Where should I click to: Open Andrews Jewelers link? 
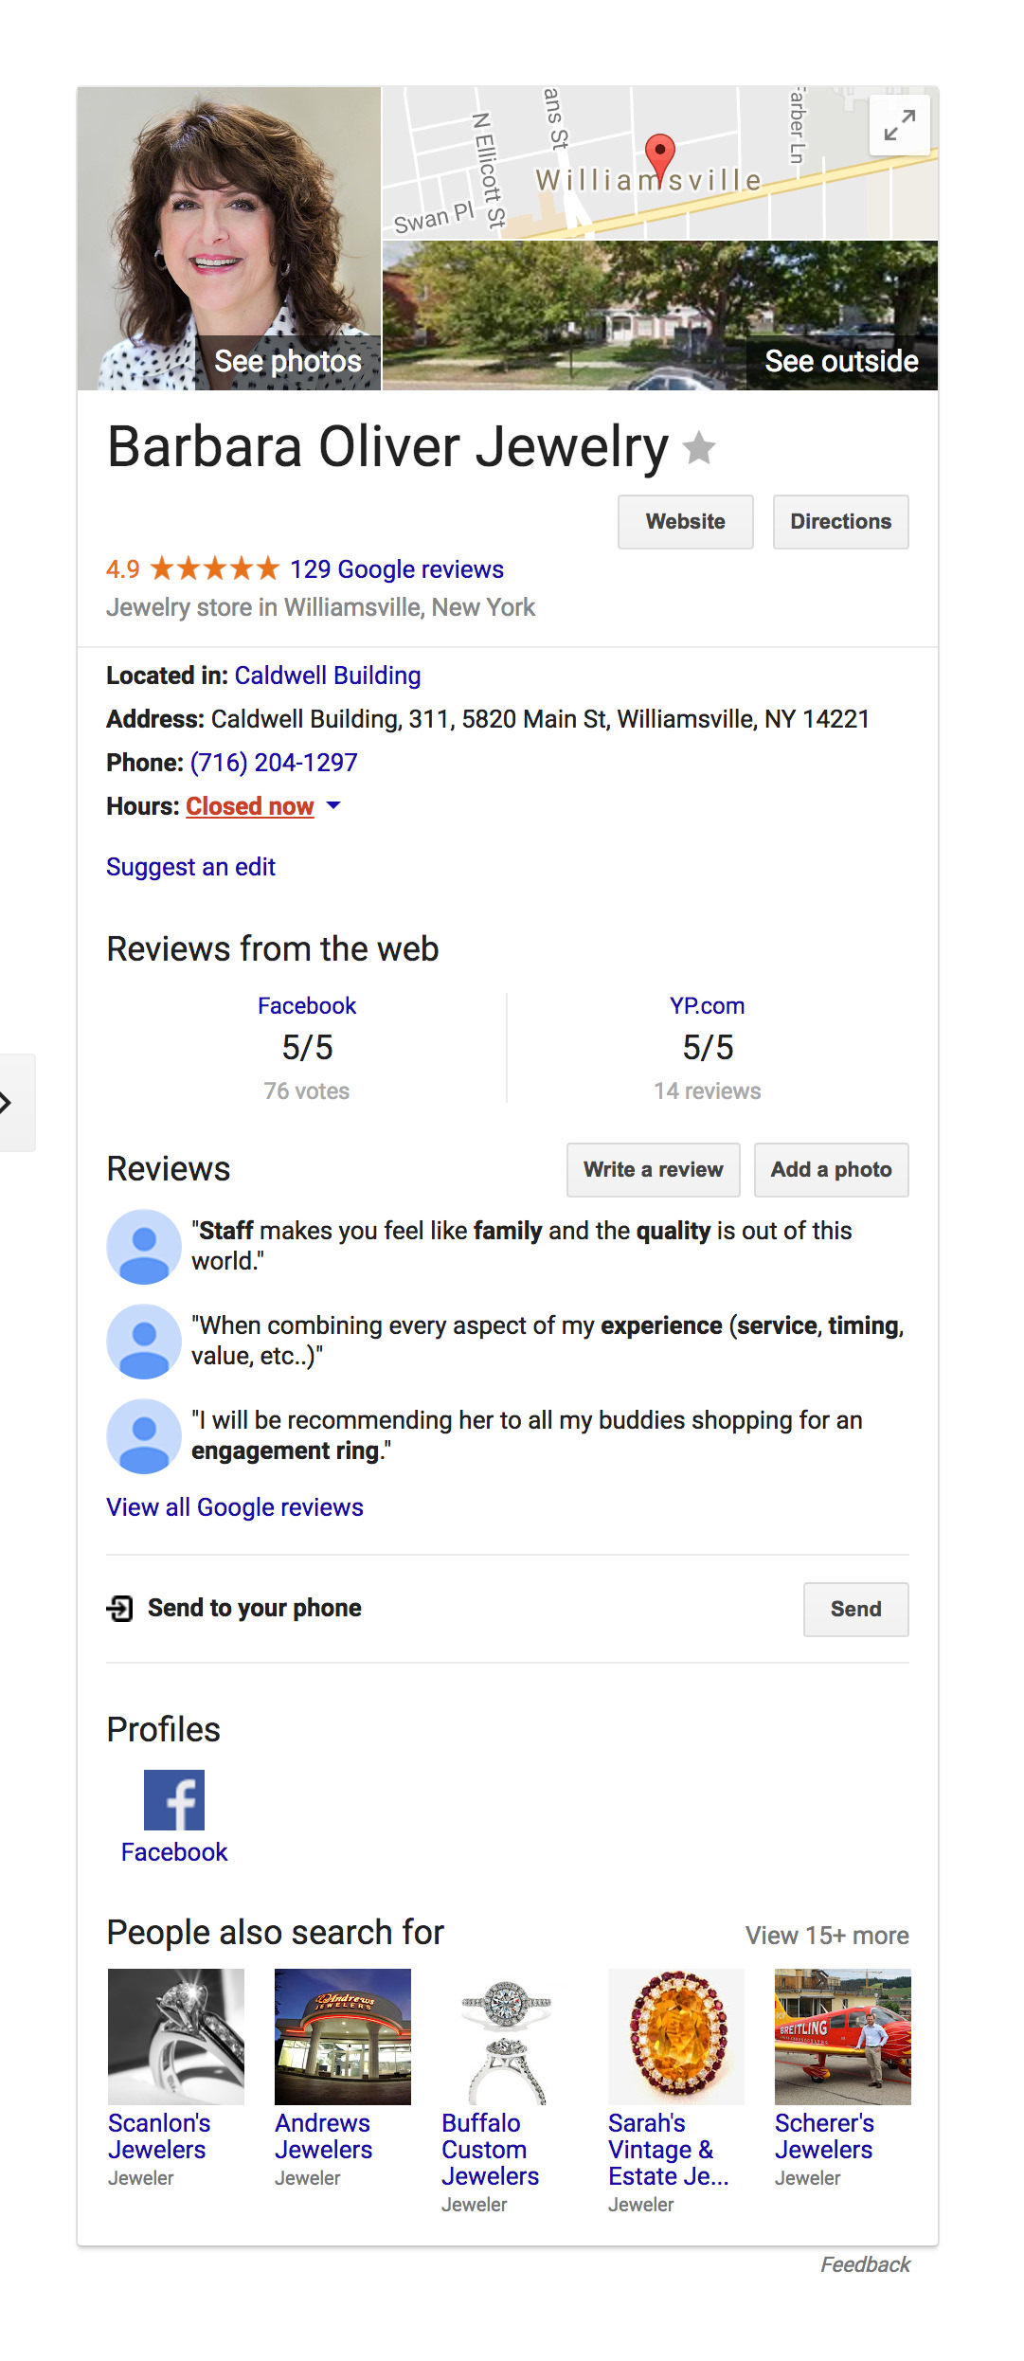click(x=324, y=2136)
